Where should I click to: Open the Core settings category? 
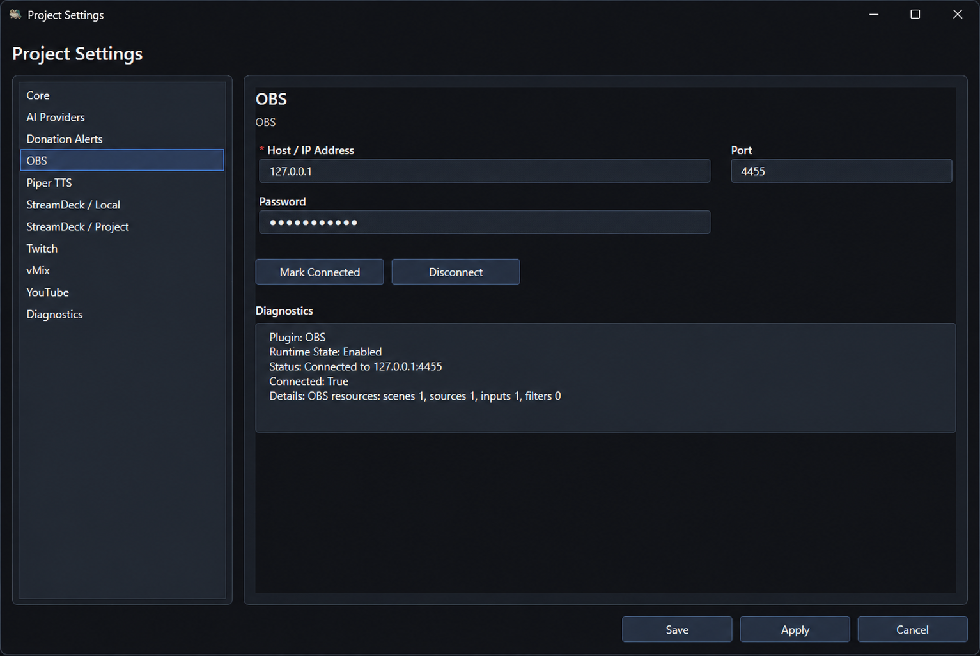click(122, 95)
